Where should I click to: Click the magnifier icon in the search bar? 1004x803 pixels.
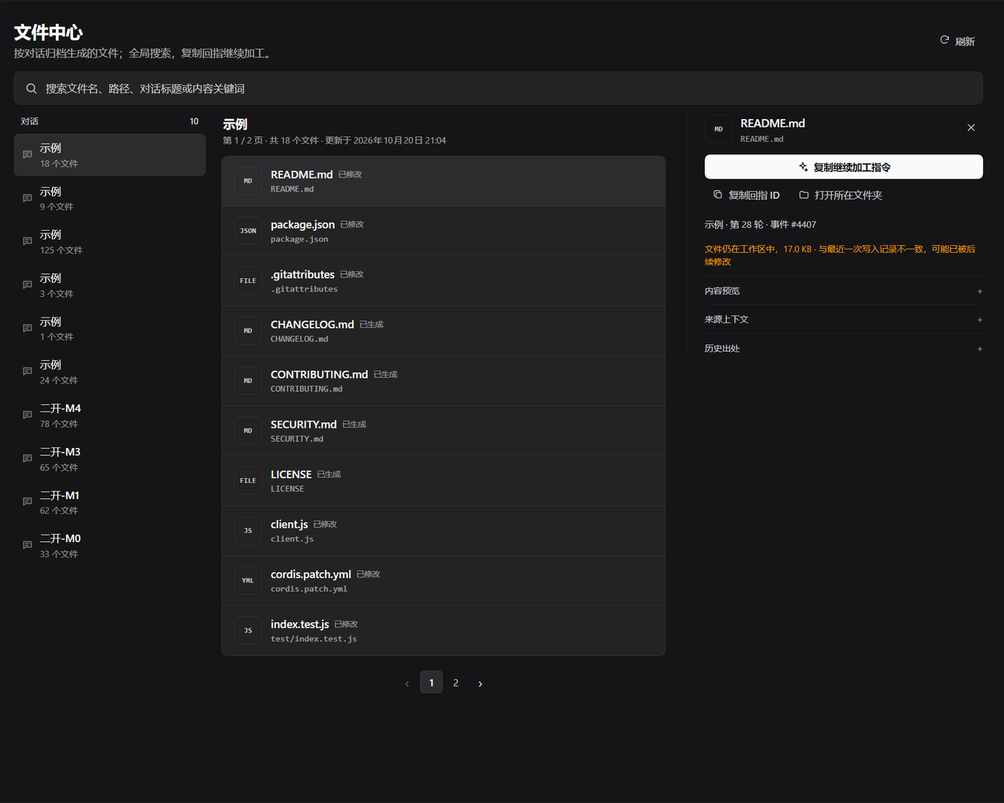(x=32, y=88)
